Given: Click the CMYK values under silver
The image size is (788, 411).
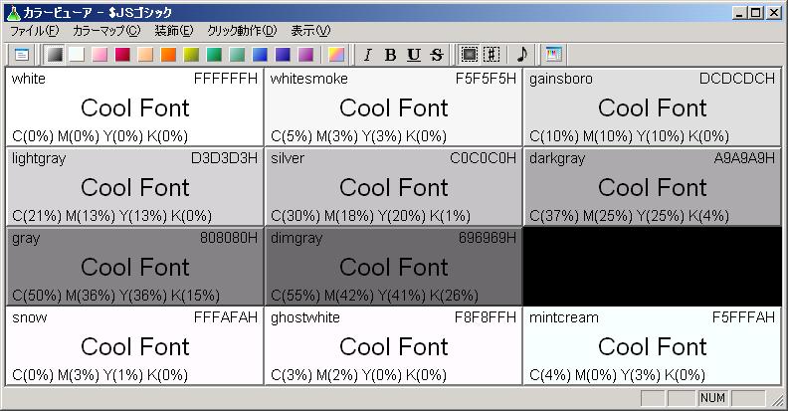Looking at the screenshot, I should point(370,216).
